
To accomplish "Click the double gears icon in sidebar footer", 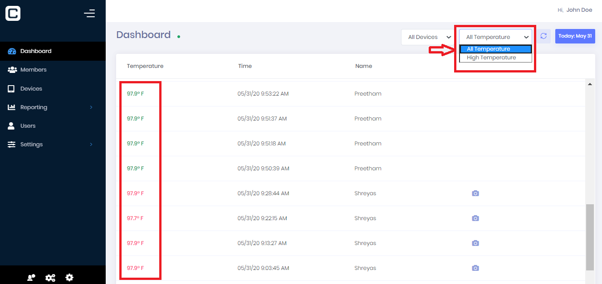I will [50, 278].
